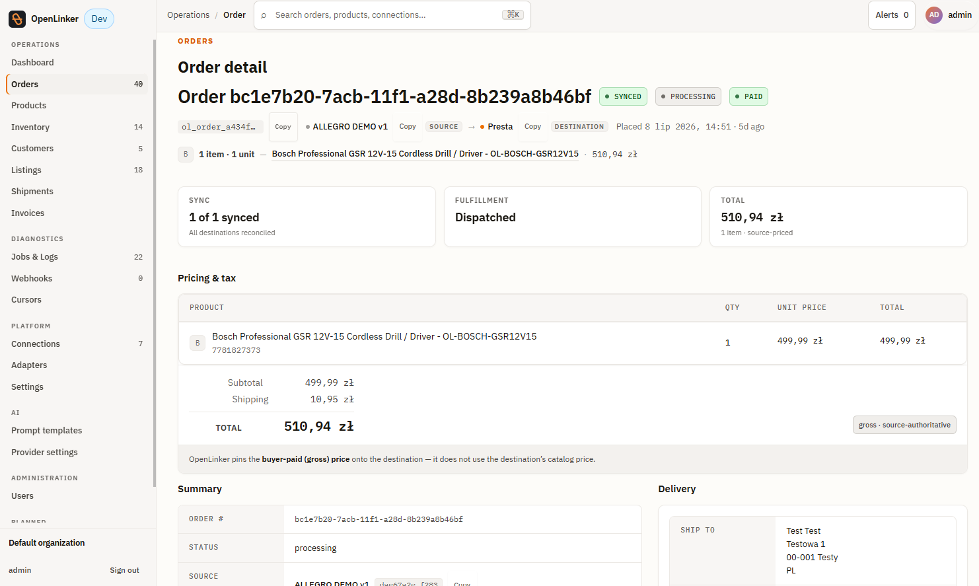Open the Alerts button

click(891, 15)
